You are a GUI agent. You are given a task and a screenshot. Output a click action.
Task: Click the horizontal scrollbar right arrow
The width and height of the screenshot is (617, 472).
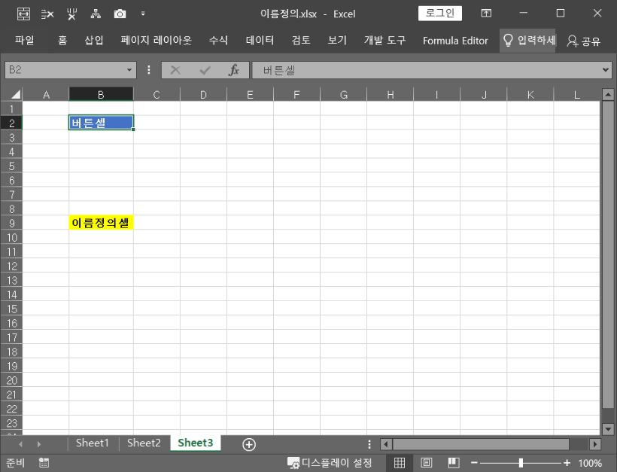(x=595, y=444)
